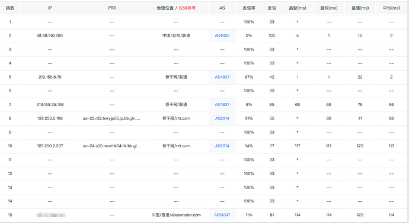Viewport: 409px width, 223px height.
Task: Select IP address 129.250.2.237
Action: [50, 146]
